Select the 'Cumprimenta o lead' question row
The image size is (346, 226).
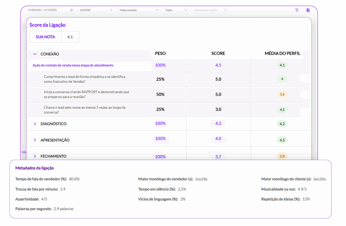[84, 79]
